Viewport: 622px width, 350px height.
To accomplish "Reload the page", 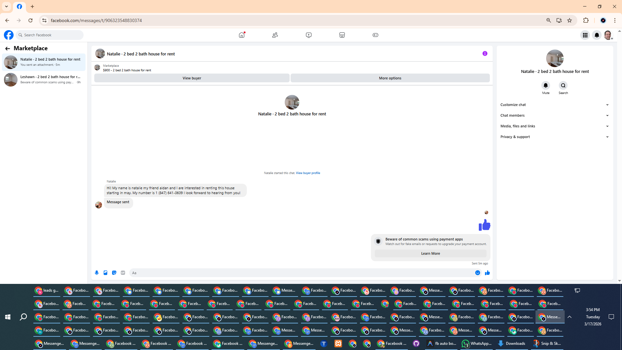I will click(30, 20).
